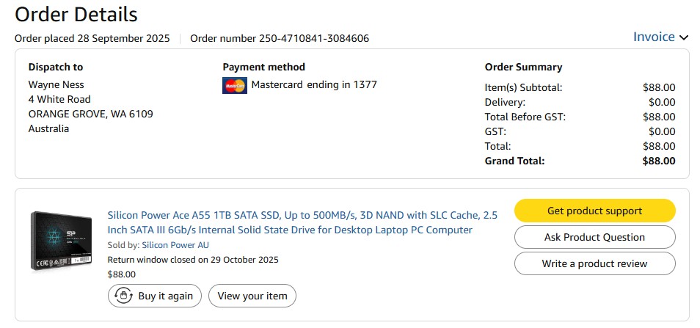Click Ask Product Question button
700x328 pixels.
click(x=594, y=237)
